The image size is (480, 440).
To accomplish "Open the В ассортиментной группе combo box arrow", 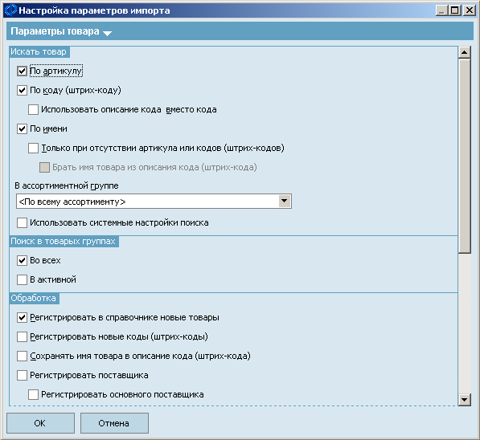I will [285, 202].
